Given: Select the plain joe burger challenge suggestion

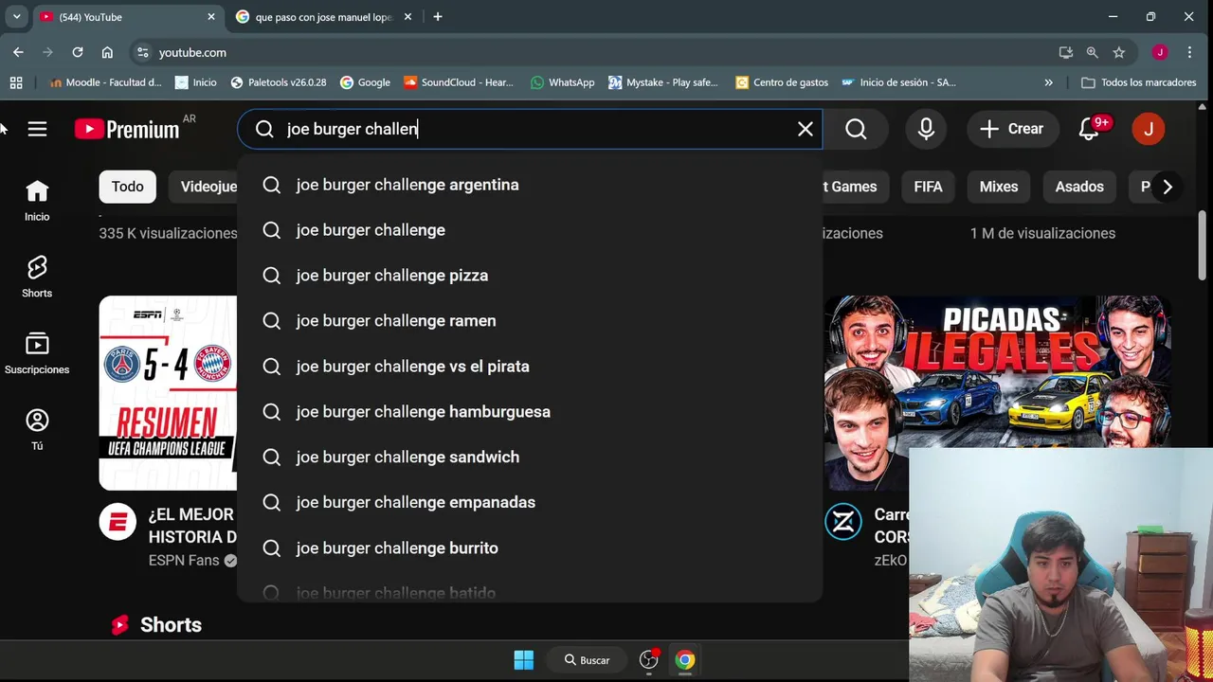Looking at the screenshot, I should click(530, 230).
